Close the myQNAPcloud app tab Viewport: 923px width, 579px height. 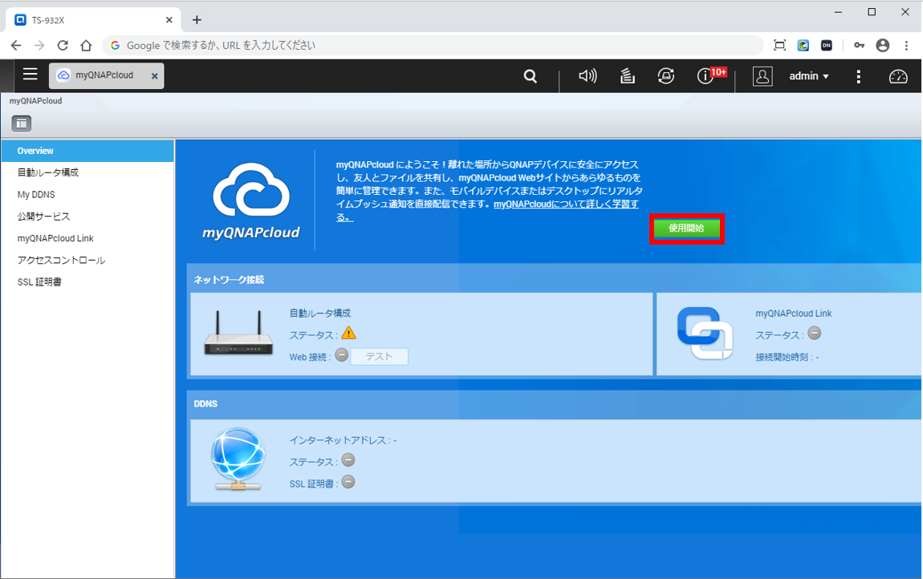[154, 76]
